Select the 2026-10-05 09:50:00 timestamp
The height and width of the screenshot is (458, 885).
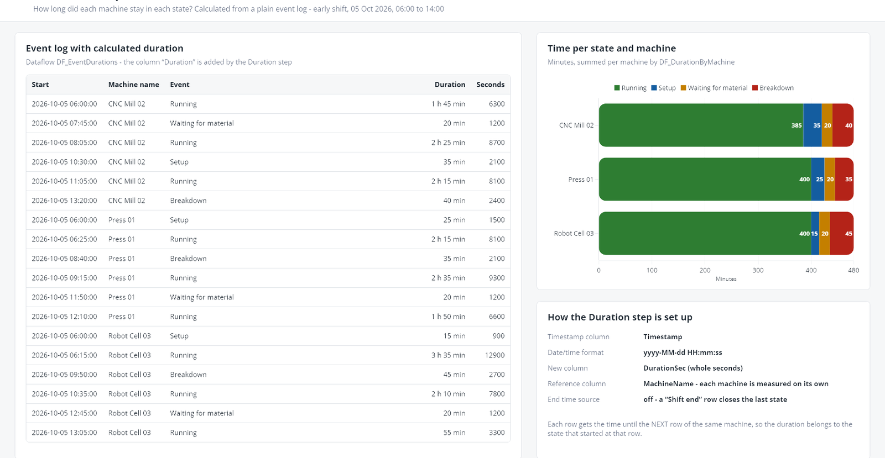[64, 375]
